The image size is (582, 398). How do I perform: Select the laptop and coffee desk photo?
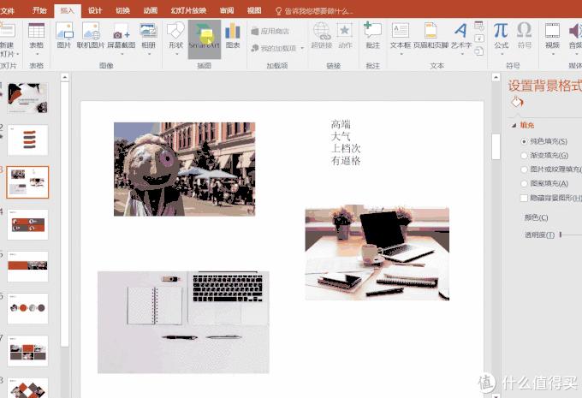tap(377, 253)
